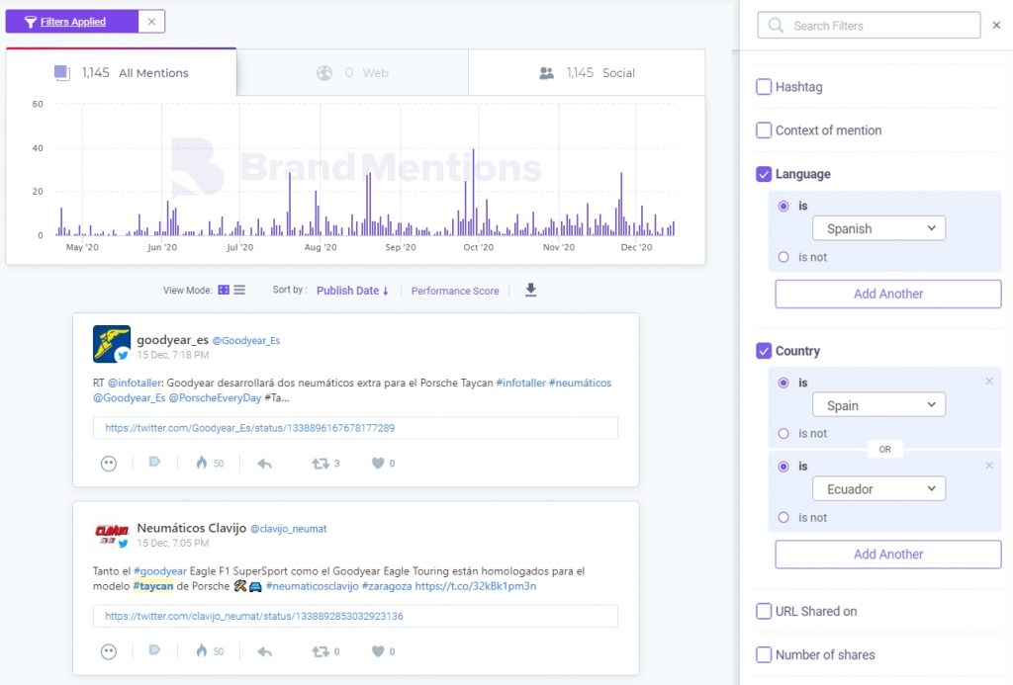Remove the Ecuador country condition

pos(989,466)
